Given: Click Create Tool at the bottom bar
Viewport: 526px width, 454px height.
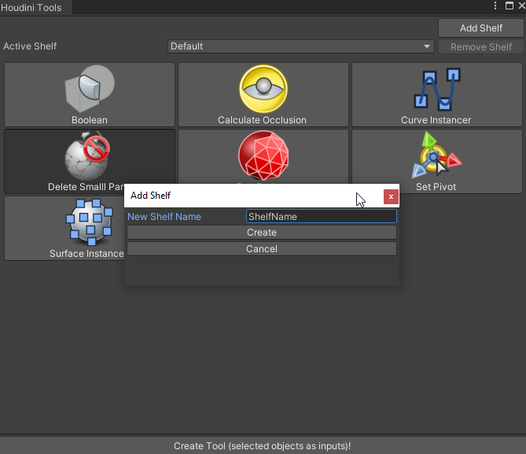Looking at the screenshot, I should click(x=263, y=445).
